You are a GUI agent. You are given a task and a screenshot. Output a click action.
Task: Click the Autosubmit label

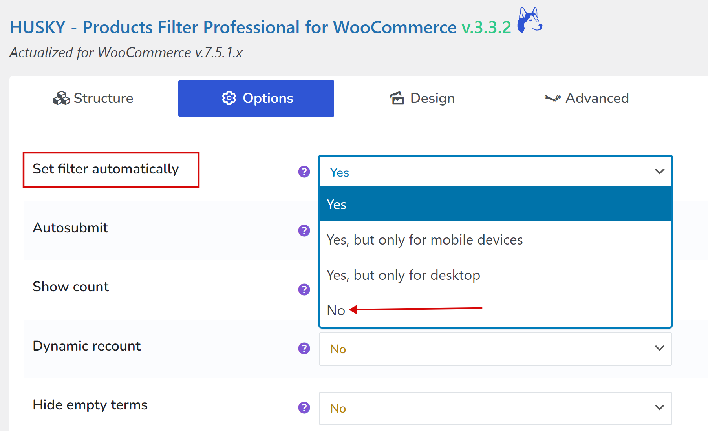(70, 228)
